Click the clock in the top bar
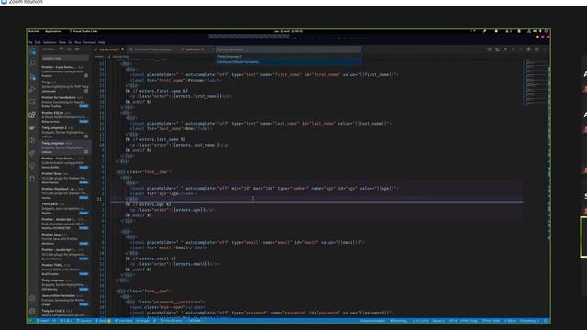Screen dimensions: 587x330 click(x=288, y=31)
